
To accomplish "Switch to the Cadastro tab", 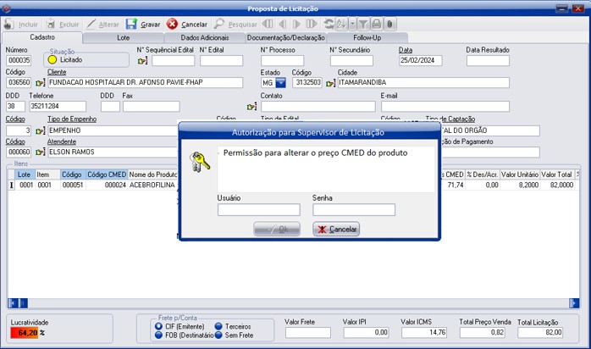I will (42, 37).
